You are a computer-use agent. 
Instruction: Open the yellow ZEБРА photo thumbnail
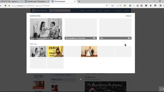pyautogui.click(x=55, y=51)
